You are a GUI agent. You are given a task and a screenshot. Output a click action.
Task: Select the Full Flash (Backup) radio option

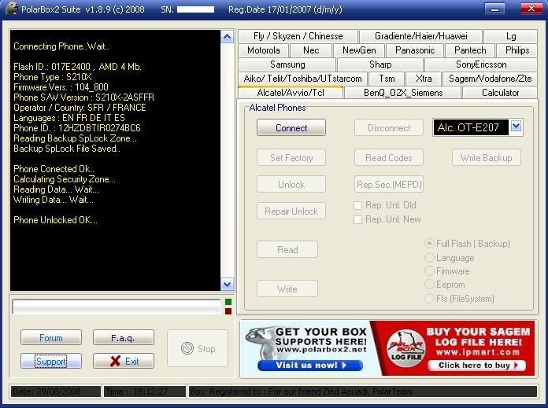[x=429, y=243]
